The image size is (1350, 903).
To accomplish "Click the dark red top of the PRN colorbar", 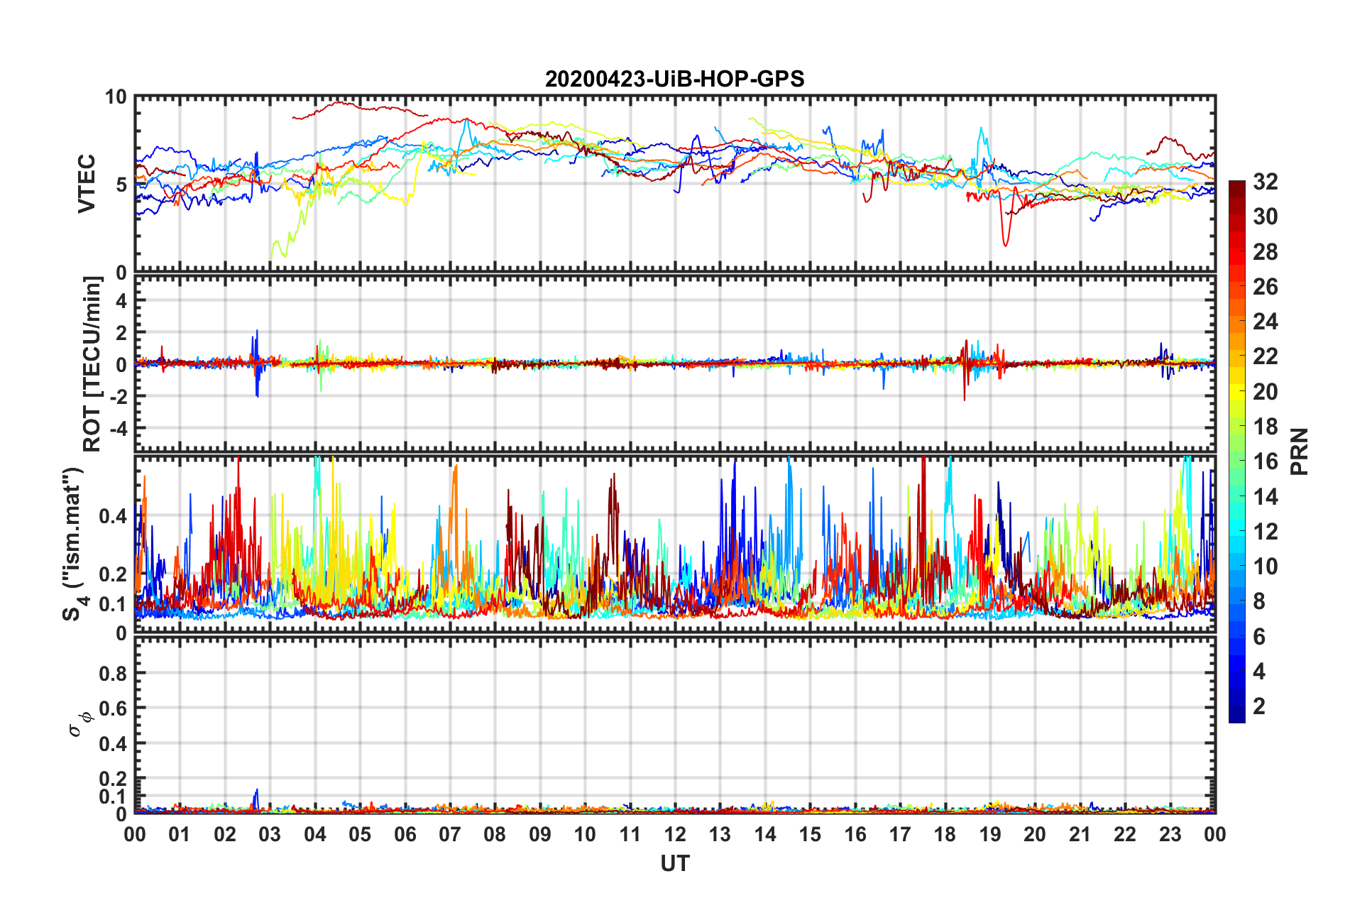I will click(x=1236, y=186).
